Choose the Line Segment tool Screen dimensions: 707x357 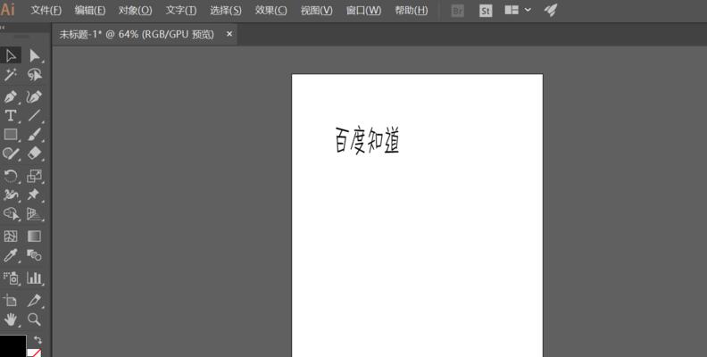click(x=35, y=115)
